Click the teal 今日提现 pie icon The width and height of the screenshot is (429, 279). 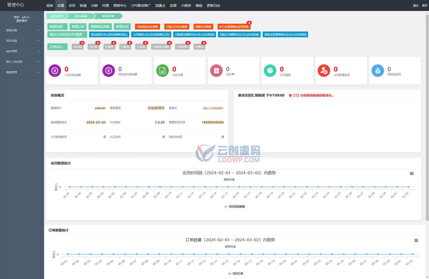(x=270, y=71)
